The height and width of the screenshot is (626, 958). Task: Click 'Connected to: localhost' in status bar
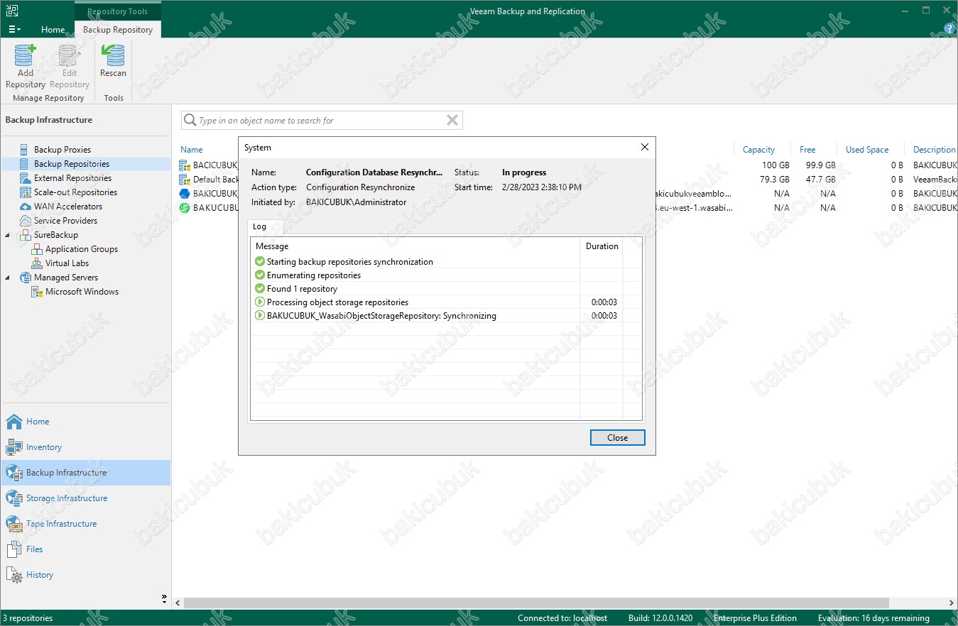(x=562, y=618)
